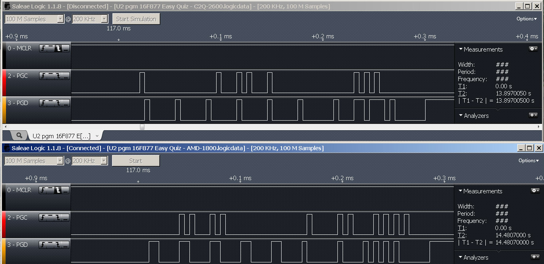Screen dimensions: 544x264
Task: Set falling edge trigger on top PGC channel
Action: click(58, 76)
